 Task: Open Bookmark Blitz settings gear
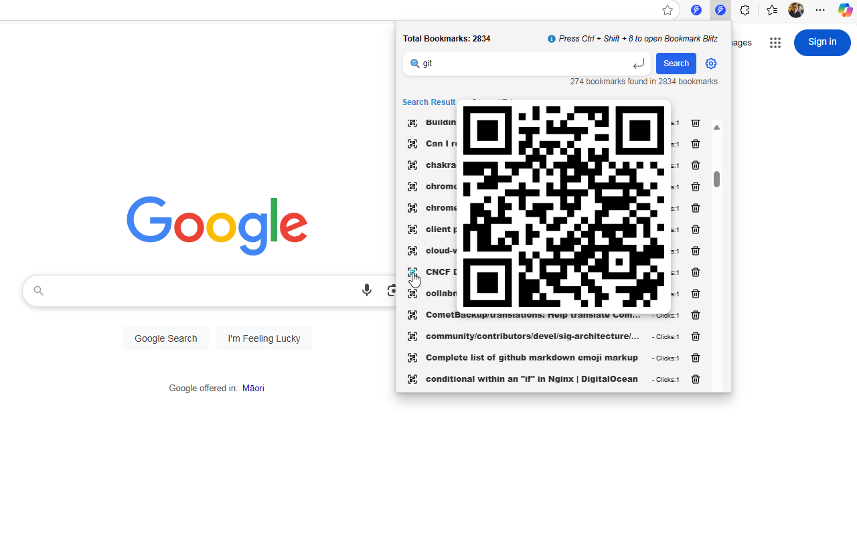pos(711,64)
